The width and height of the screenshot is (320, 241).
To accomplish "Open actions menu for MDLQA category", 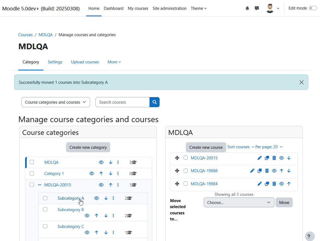I will [x=118, y=162].
